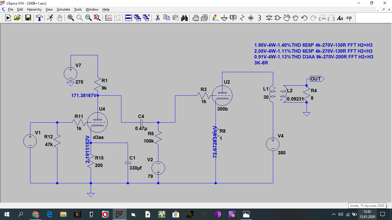The height and width of the screenshot is (220, 392).
Task: Select the Draw Wire pencil tool
Action: click(216, 18)
